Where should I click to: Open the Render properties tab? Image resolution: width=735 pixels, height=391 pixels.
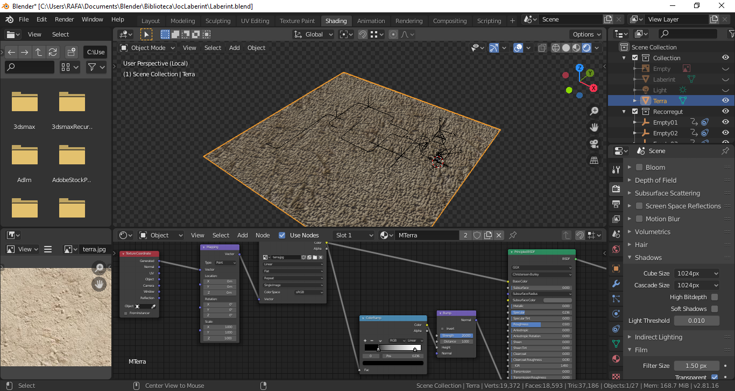click(x=616, y=189)
